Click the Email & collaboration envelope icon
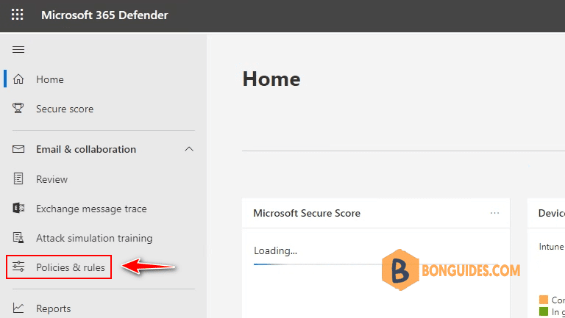The height and width of the screenshot is (318, 565). click(x=18, y=149)
